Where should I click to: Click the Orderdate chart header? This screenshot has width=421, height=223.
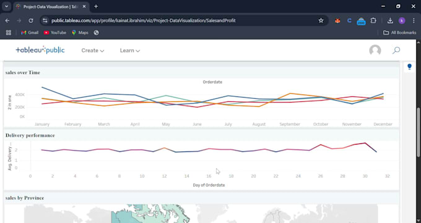pos(212,82)
